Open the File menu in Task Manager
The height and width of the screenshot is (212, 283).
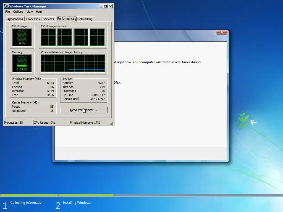point(7,12)
